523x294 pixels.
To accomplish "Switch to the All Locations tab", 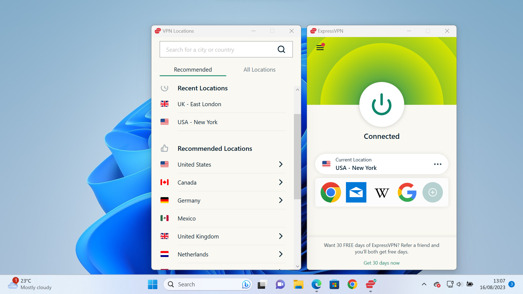I will click(x=259, y=69).
